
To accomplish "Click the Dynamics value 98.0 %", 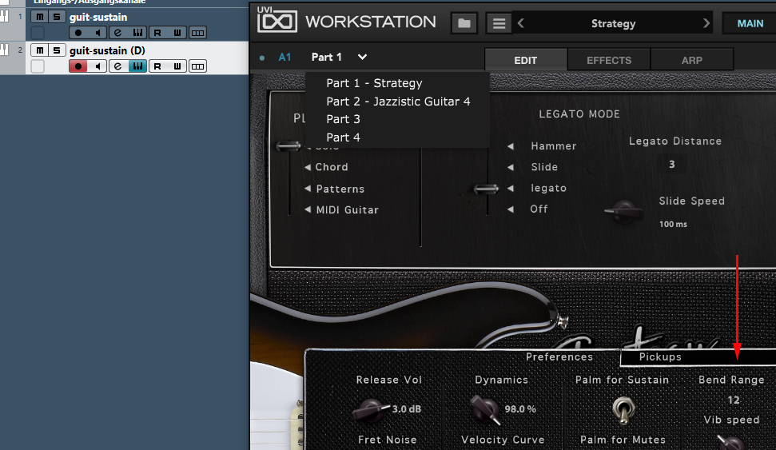I will click(x=520, y=409).
